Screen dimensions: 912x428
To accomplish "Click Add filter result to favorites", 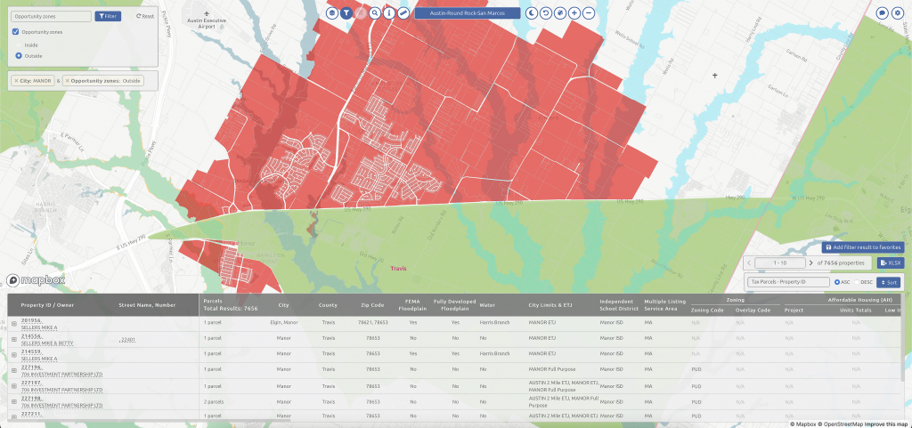I will [862, 247].
